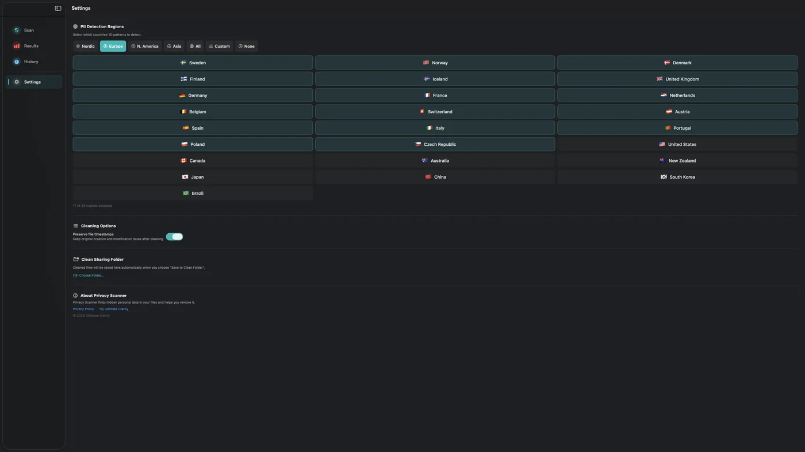Open the Scan page icon

coord(17,30)
